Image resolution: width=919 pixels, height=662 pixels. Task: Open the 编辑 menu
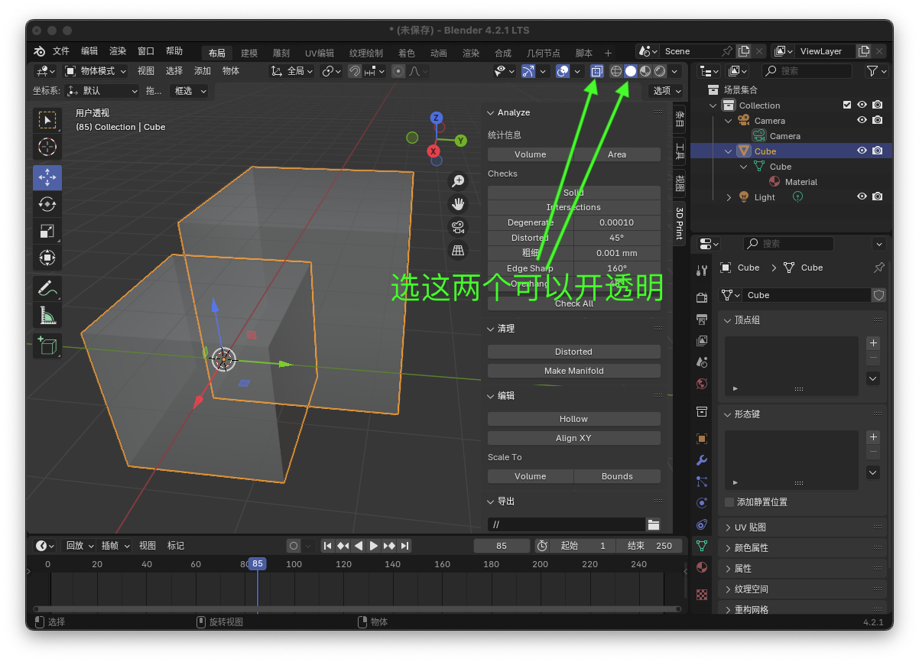[x=89, y=51]
